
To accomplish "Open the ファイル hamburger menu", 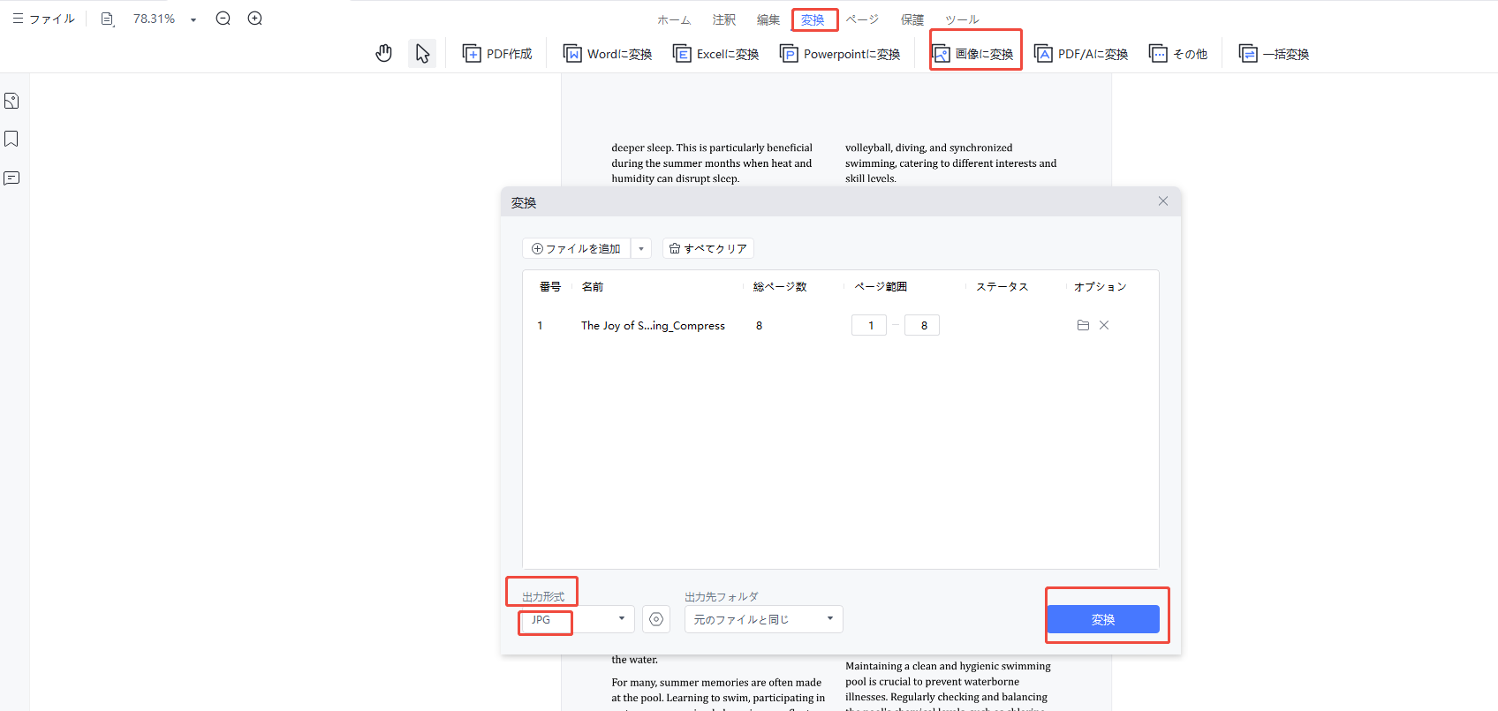I will (x=43, y=19).
